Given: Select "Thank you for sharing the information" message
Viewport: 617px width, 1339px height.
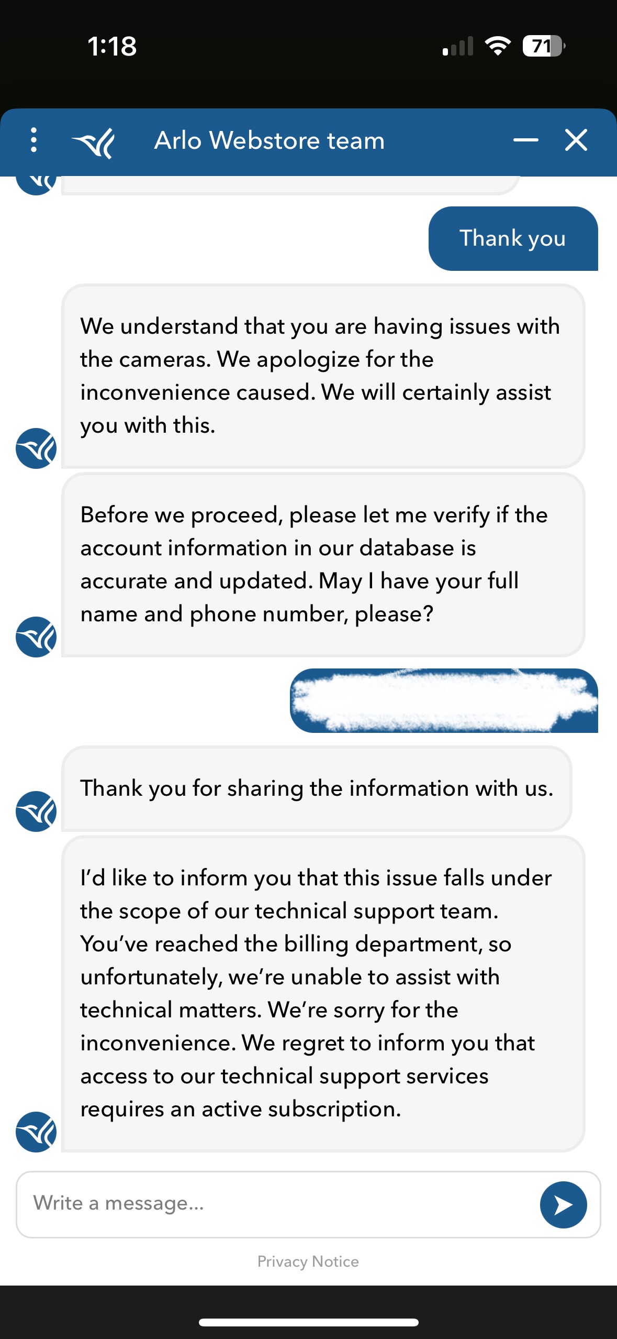Looking at the screenshot, I should pyautogui.click(x=317, y=788).
